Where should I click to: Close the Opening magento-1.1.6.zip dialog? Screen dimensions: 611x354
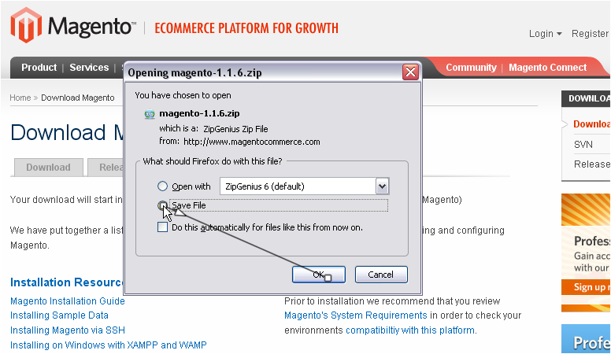[409, 72]
